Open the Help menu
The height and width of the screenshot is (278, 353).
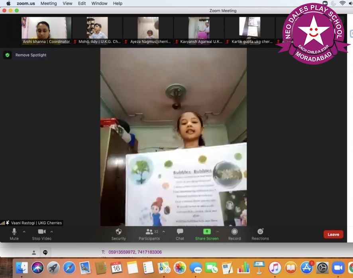pyautogui.click(x=118, y=3)
